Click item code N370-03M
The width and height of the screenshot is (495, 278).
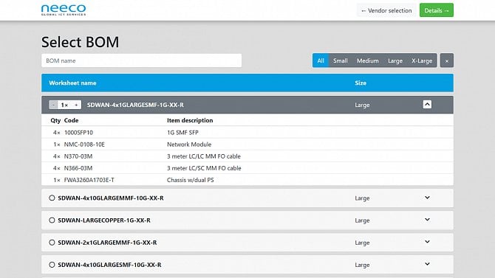click(x=78, y=156)
